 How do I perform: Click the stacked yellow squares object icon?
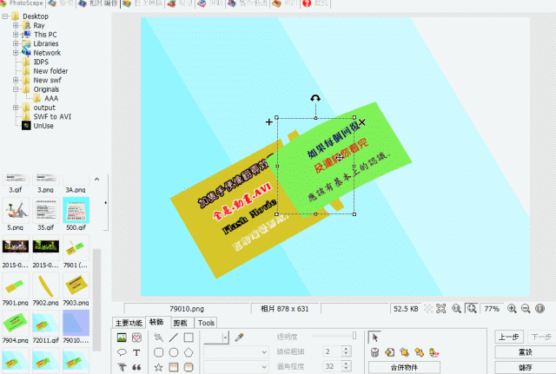(404, 352)
